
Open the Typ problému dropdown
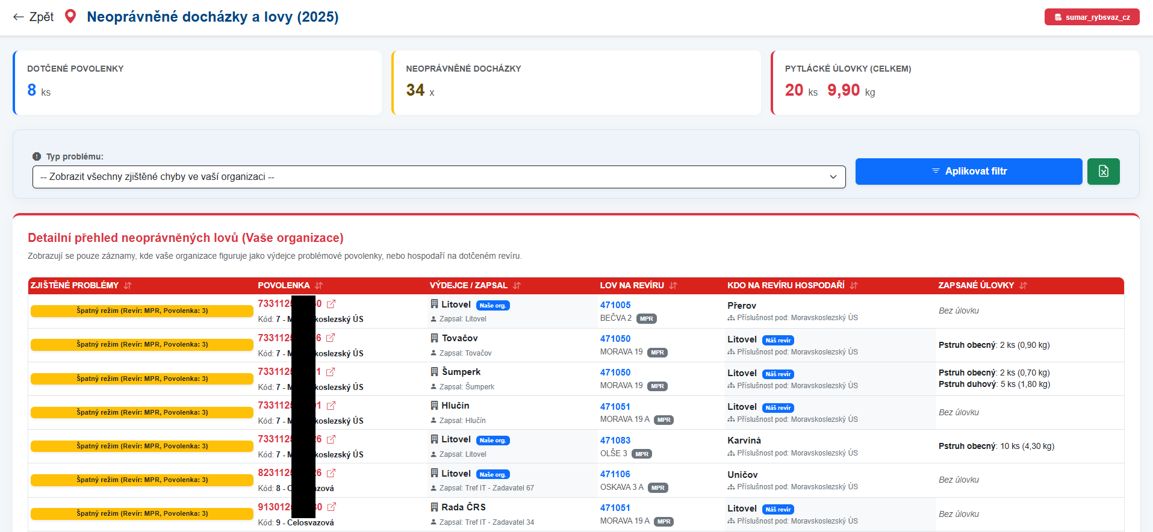click(438, 177)
